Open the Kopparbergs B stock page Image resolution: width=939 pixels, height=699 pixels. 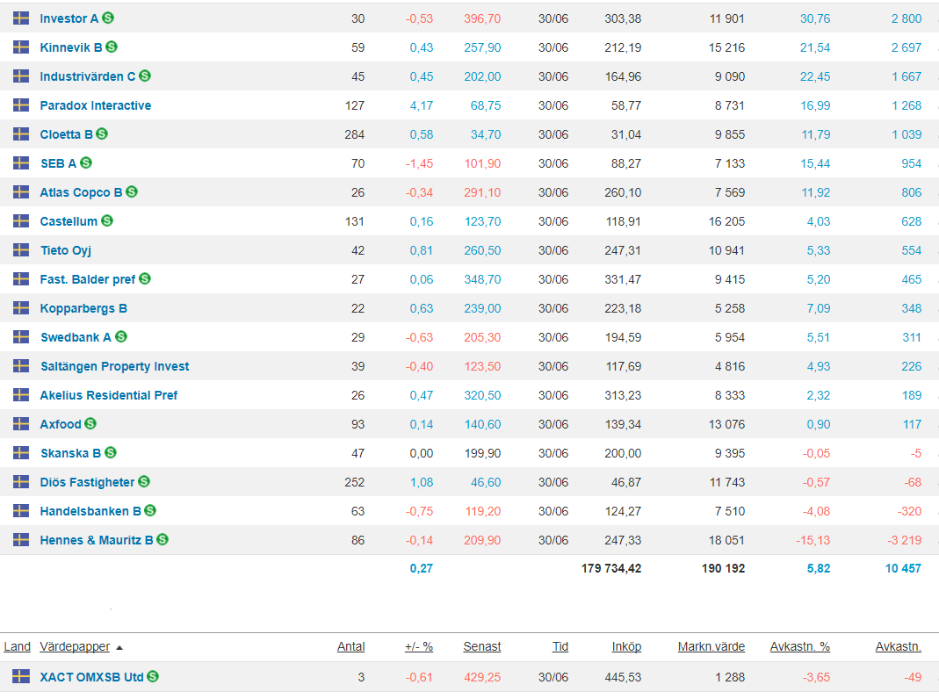83,308
